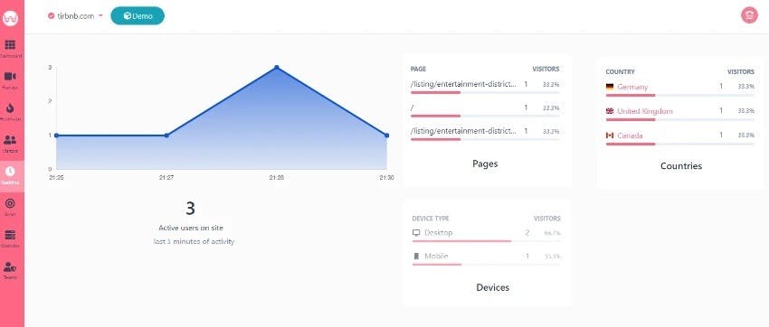Image resolution: width=769 pixels, height=327 pixels.
Task: Open the Heatmaps flame icon
Action: (10, 108)
